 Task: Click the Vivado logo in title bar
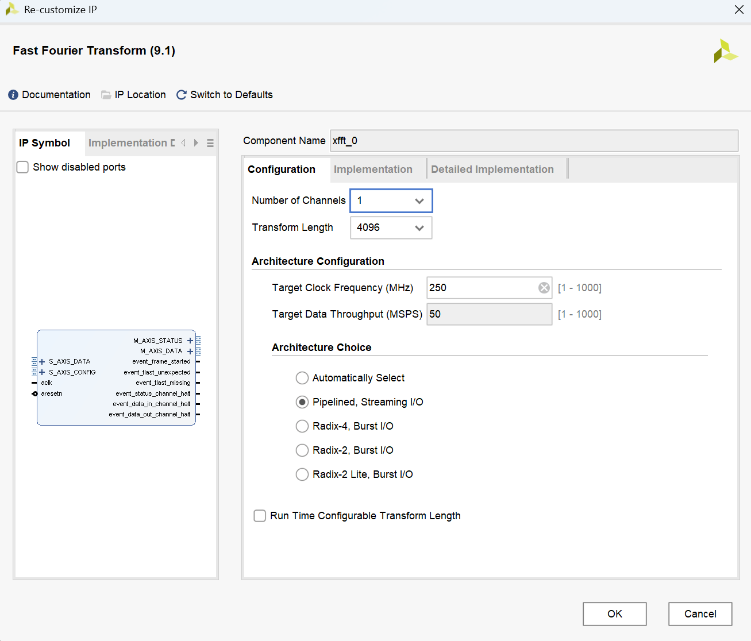(x=11, y=10)
